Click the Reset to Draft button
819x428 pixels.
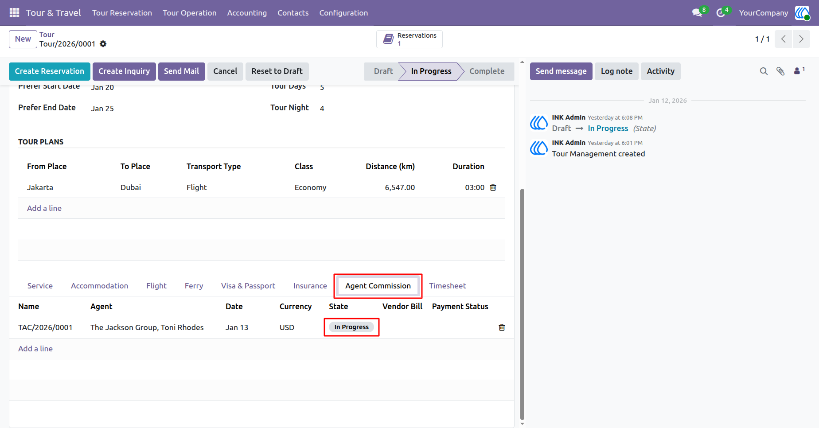click(277, 71)
